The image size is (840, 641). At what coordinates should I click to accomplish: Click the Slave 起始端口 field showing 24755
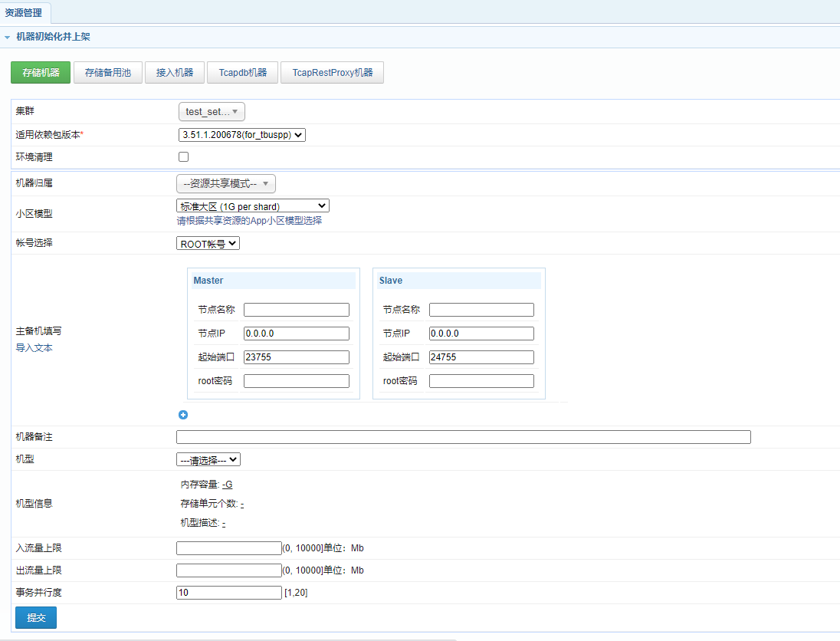(x=481, y=357)
